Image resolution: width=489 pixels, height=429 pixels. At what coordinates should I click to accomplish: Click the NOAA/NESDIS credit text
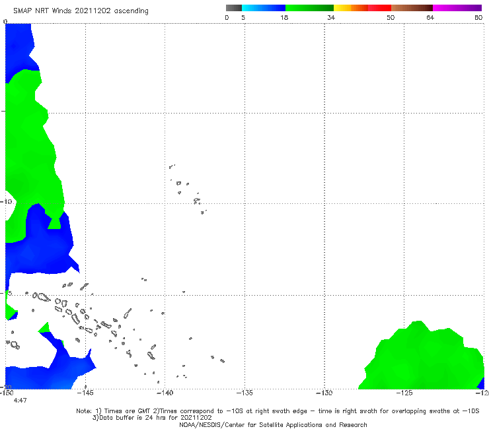coord(273,425)
